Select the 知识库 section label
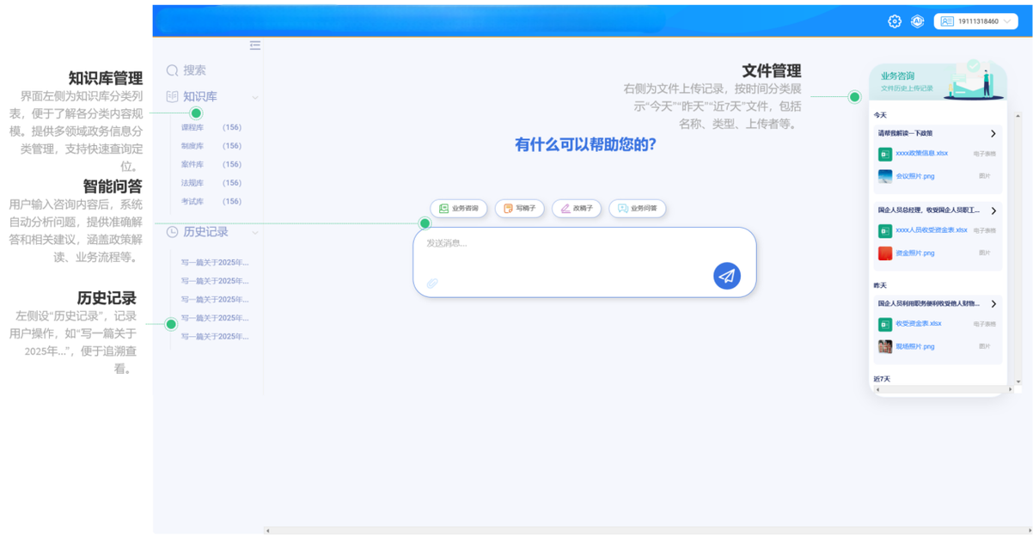This screenshot has height=537, width=1033. pos(200,97)
